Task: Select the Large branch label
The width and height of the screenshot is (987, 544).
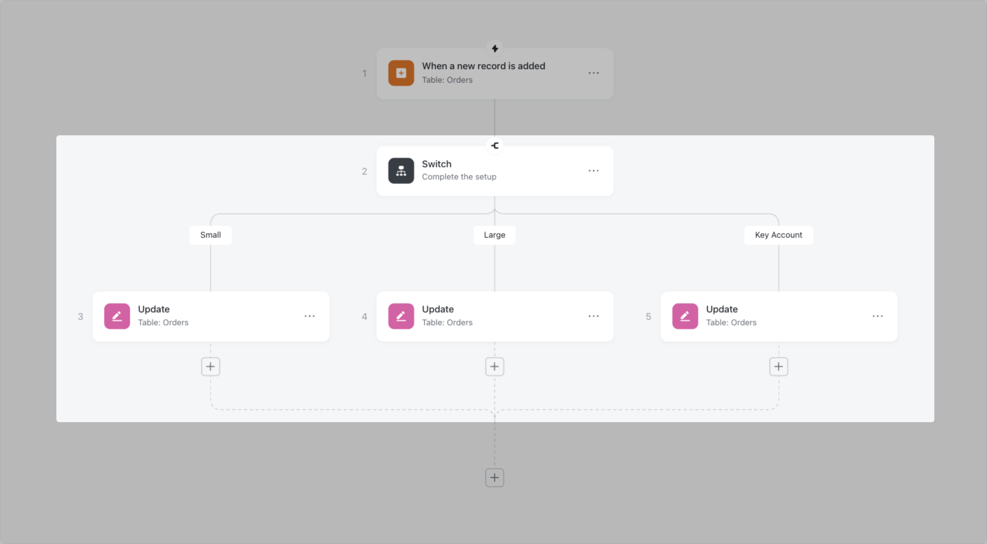Action: click(495, 235)
